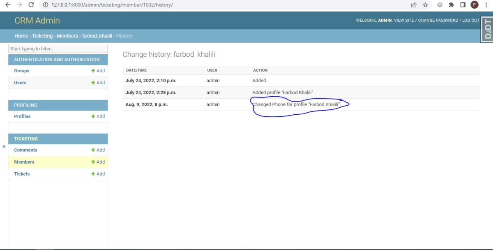
Task: Click the browser forward arrow
Action: pyautogui.click(x=19, y=5)
